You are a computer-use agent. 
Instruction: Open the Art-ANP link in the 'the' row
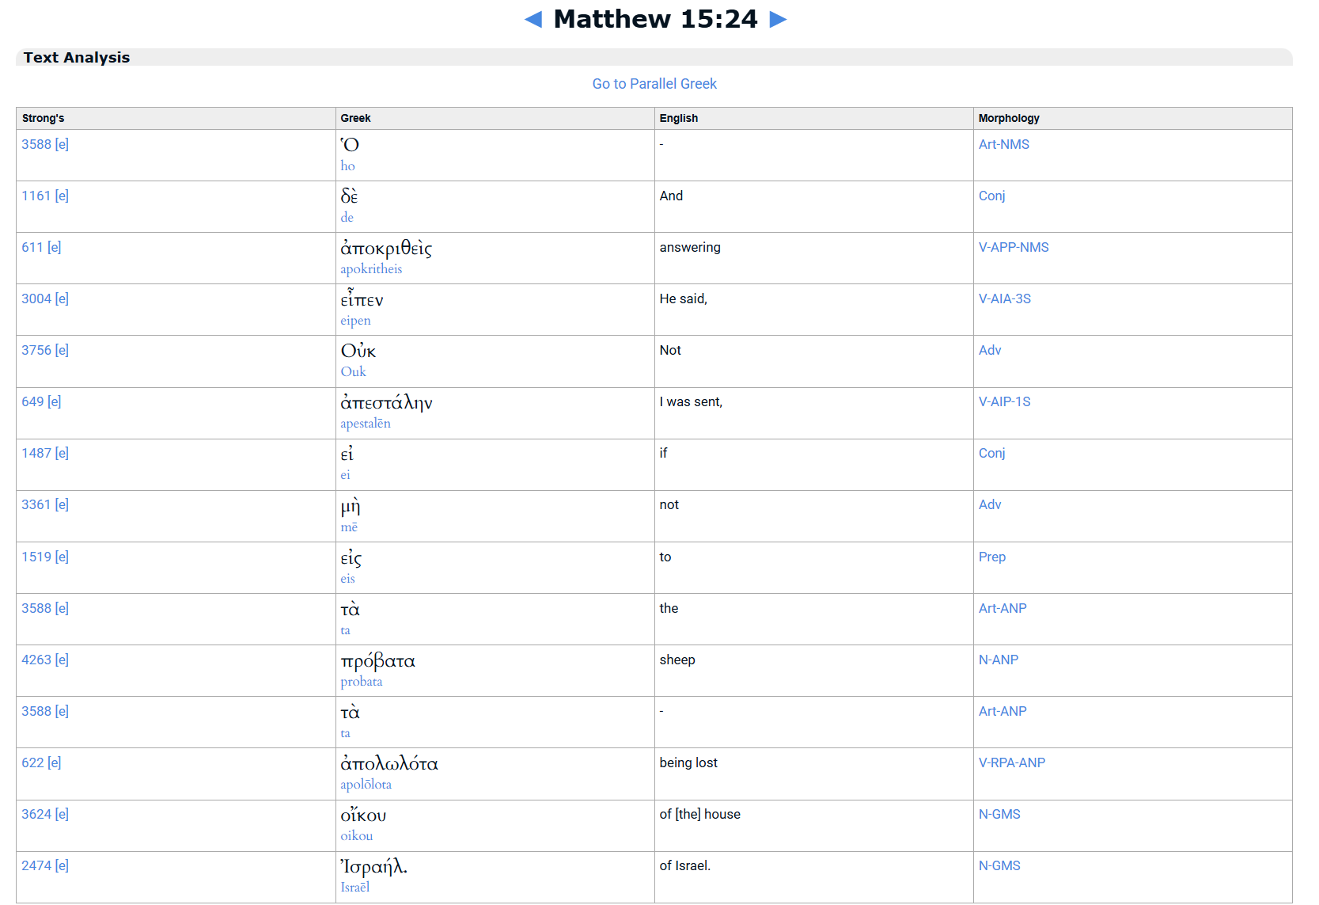click(x=1003, y=608)
